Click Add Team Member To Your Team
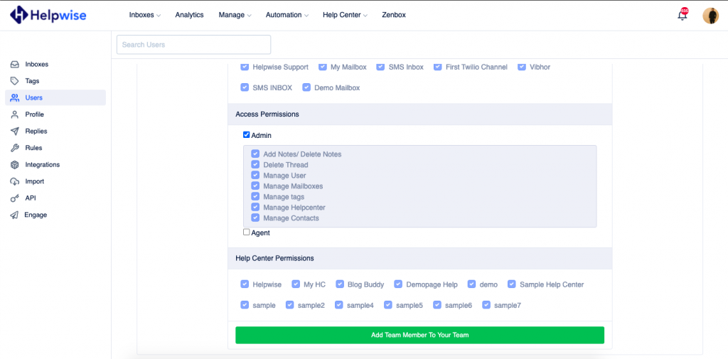The height and width of the screenshot is (359, 728). 419,335
